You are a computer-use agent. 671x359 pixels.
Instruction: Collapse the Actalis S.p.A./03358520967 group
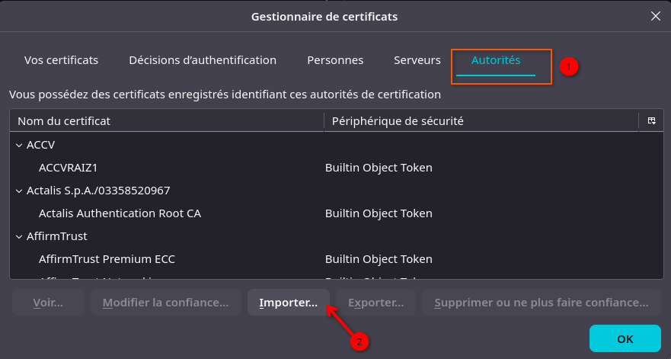point(19,191)
